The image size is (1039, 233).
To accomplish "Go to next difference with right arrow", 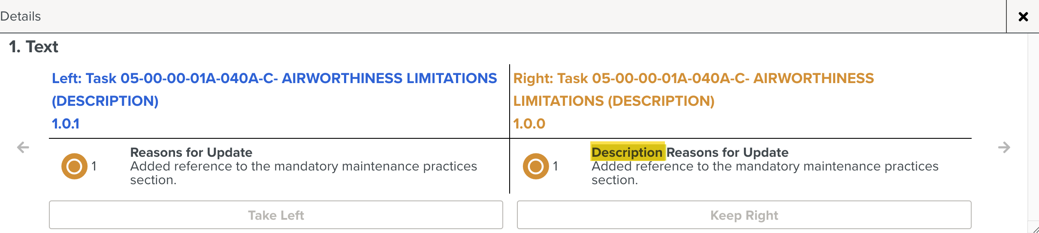I will click(1004, 148).
